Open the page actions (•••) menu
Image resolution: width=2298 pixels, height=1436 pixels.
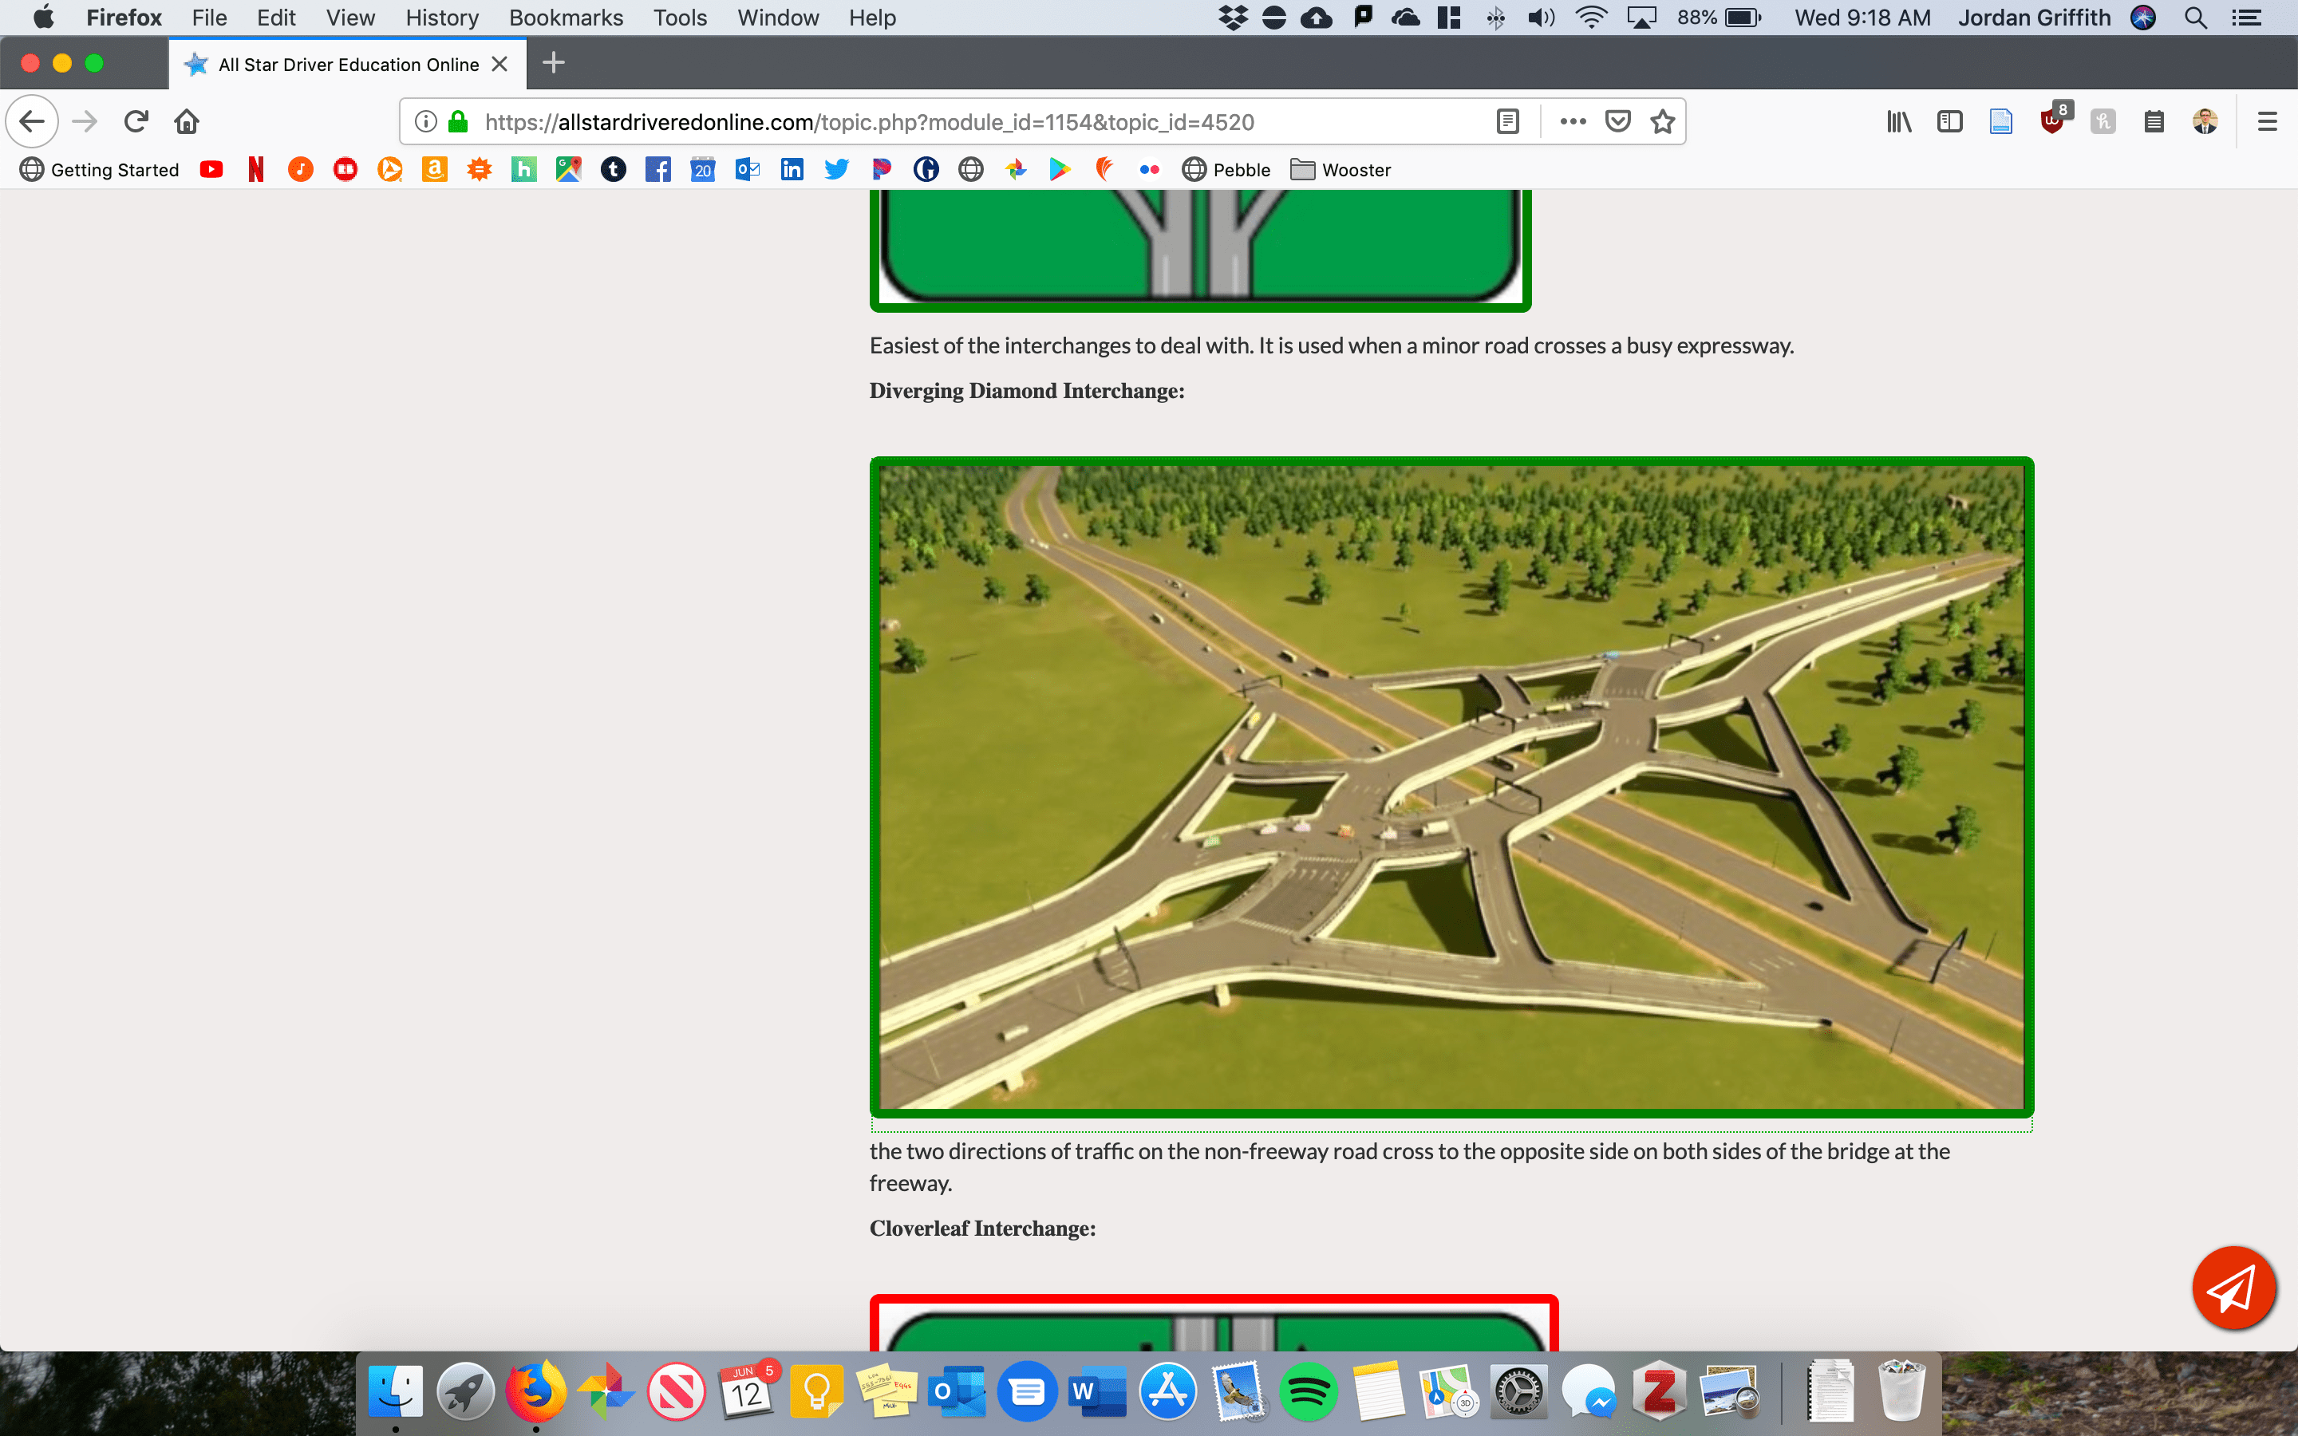point(1573,120)
